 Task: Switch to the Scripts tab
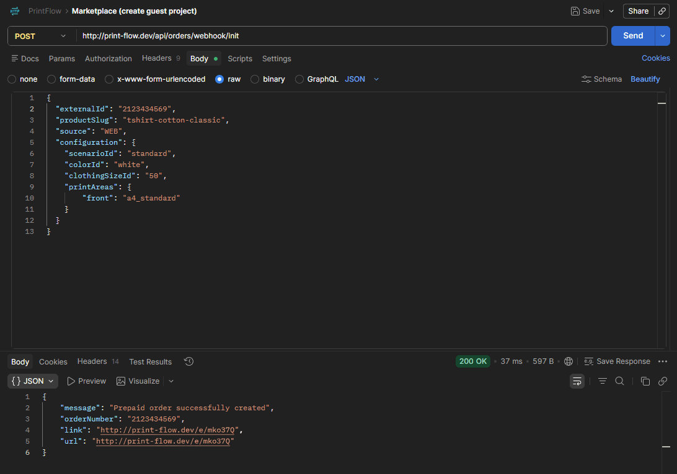[240, 59]
